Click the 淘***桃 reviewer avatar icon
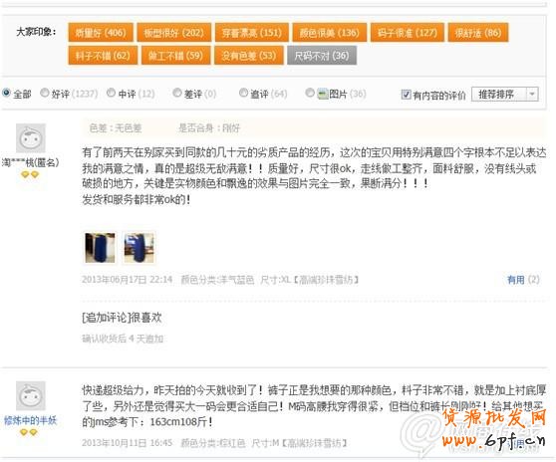Image resolution: width=556 pixels, height=462 pixels. click(x=31, y=138)
